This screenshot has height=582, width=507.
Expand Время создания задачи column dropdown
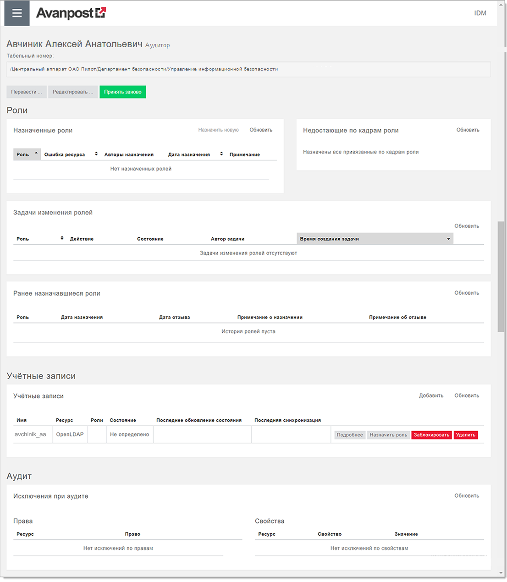coord(448,239)
